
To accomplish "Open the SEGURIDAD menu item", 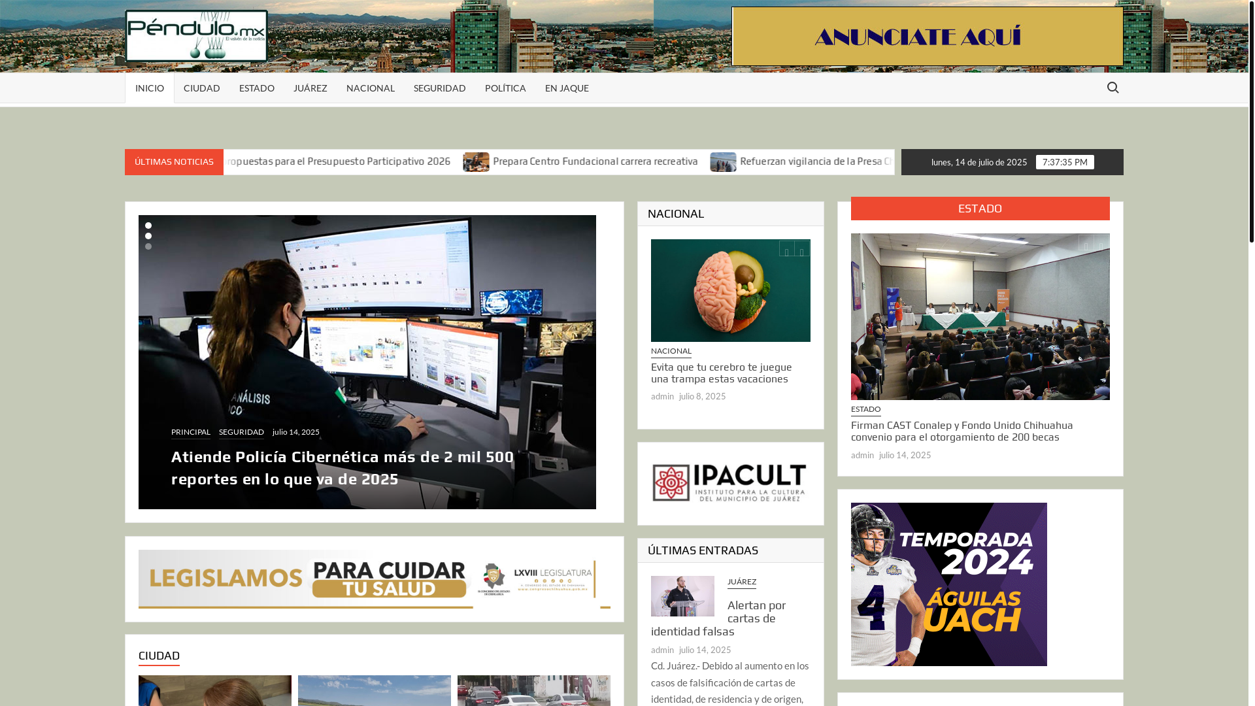I will [440, 88].
